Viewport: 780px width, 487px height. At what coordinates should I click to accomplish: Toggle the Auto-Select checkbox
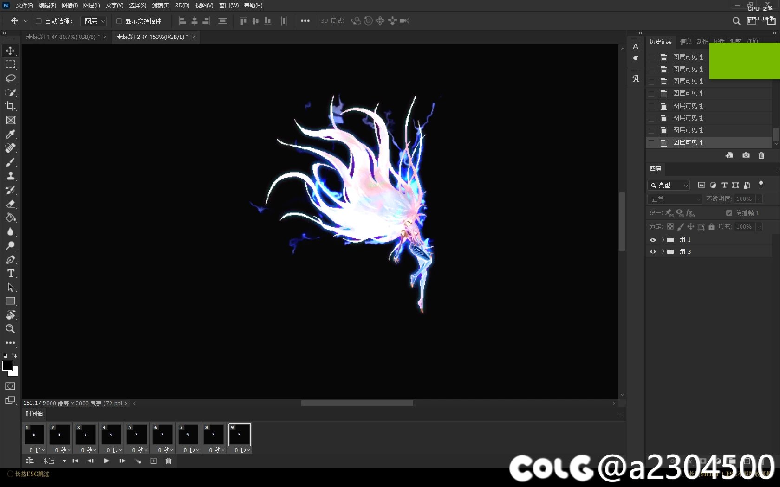39,21
